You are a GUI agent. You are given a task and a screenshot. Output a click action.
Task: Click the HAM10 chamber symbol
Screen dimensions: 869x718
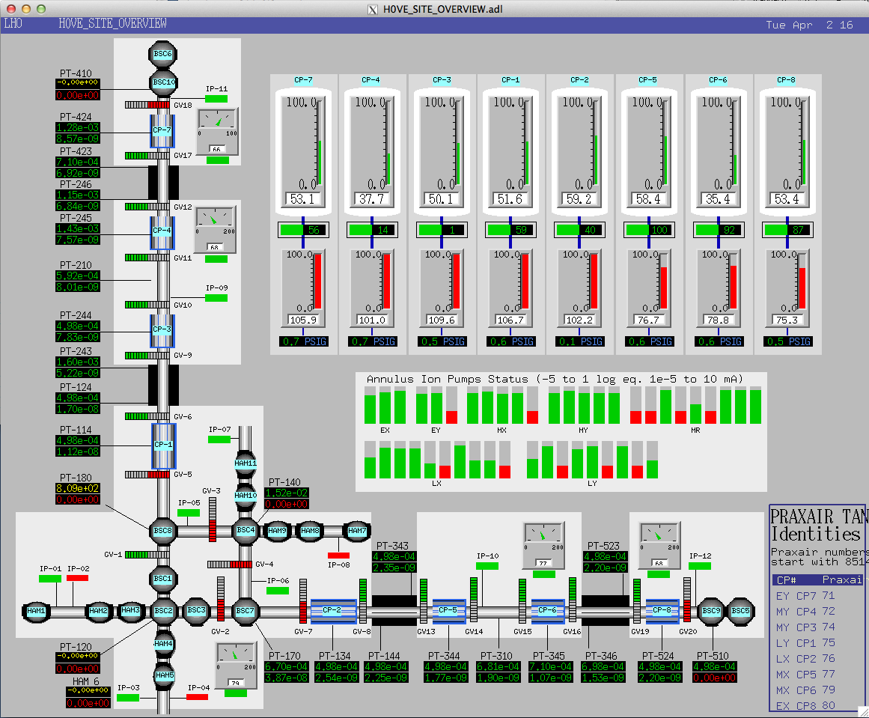tap(246, 496)
